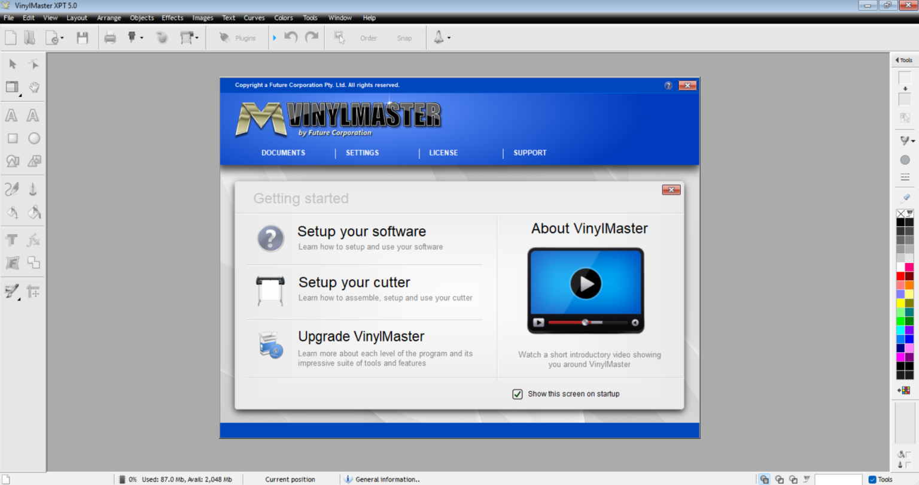Play the About VinylMaster intro video

point(586,284)
